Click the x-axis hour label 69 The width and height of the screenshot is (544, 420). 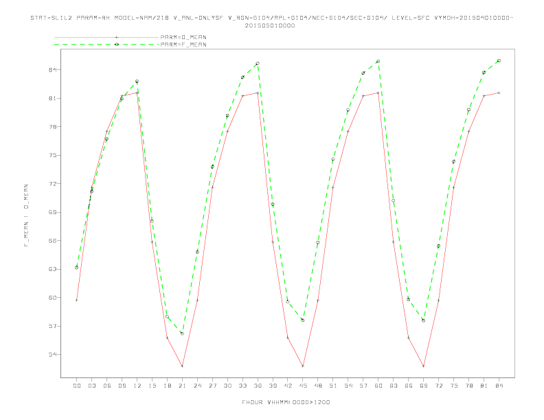click(424, 386)
